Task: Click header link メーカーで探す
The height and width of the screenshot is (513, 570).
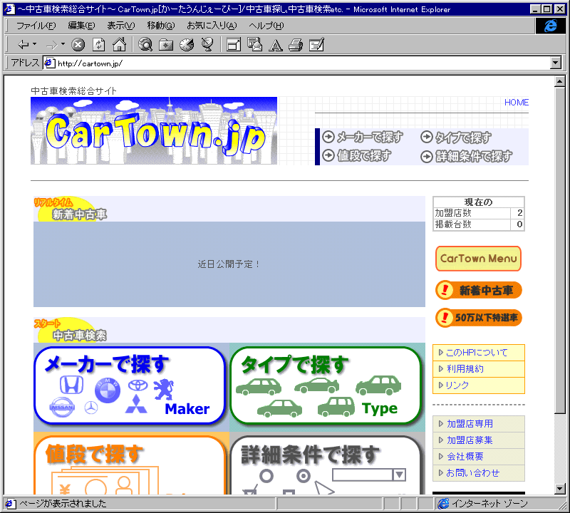Action: (363, 137)
